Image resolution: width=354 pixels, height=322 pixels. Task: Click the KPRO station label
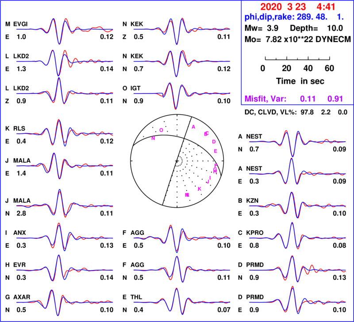tap(255, 233)
